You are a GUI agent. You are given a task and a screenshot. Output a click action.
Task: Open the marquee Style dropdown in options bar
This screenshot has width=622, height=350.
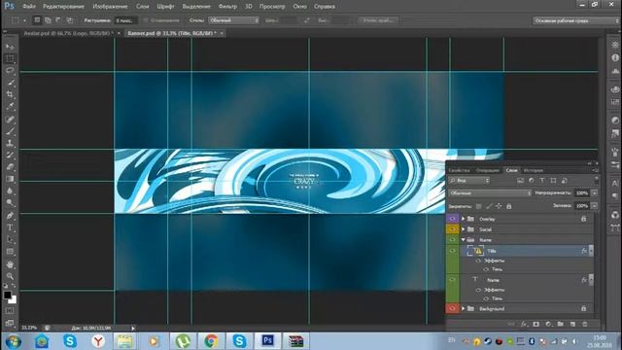point(233,20)
